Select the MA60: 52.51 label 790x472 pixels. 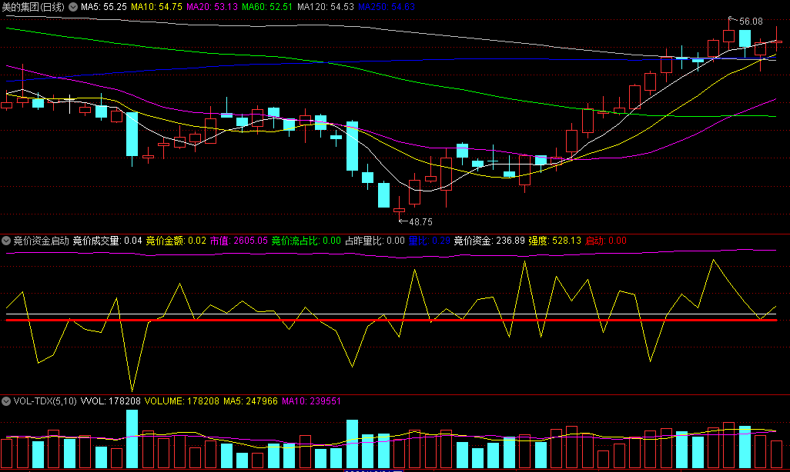[267, 7]
